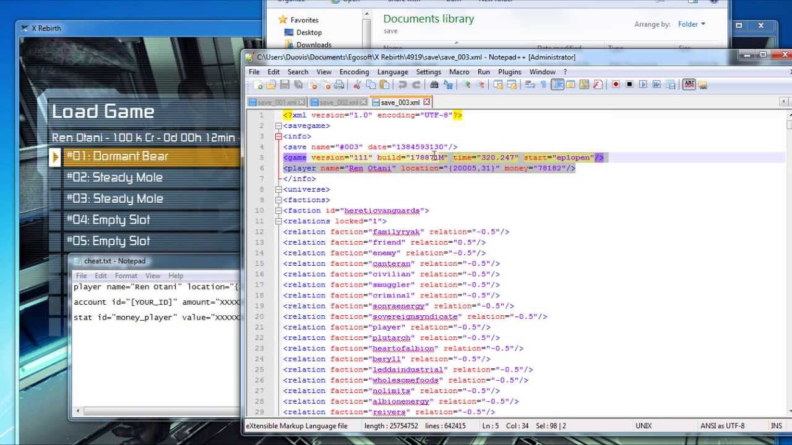792x445 pixels.
Task: Select #05: Empty Slot
Action: [144, 240]
